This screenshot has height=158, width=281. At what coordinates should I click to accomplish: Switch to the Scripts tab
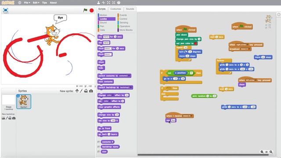click(102, 9)
